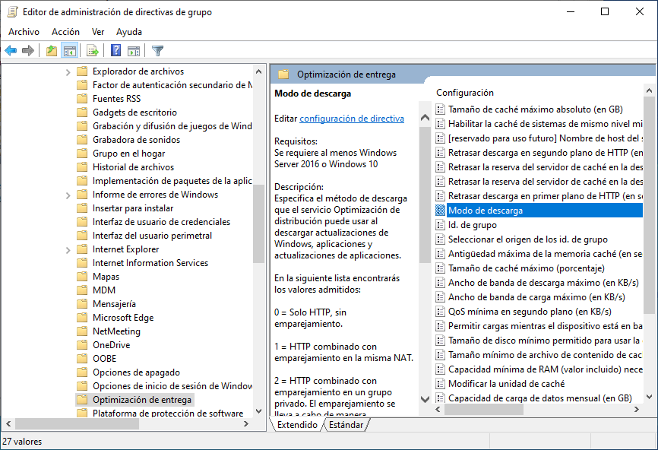Click the Forward arrow toolbar icon
This screenshot has width=658, height=450.
(27, 51)
